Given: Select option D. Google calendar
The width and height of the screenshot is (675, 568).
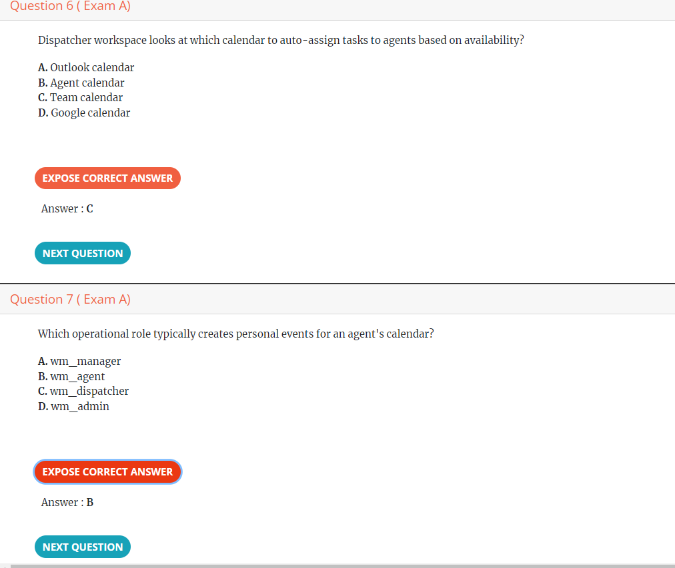Looking at the screenshot, I should pyautogui.click(x=84, y=113).
